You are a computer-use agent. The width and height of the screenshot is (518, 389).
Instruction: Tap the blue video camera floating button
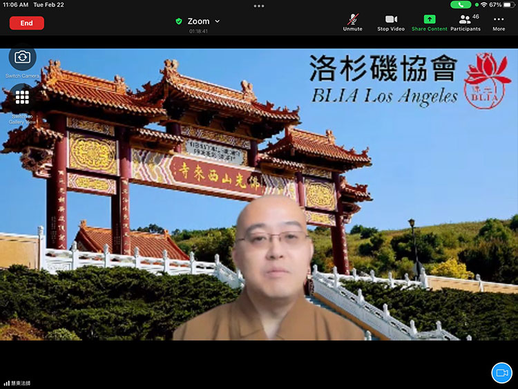coord(501,373)
